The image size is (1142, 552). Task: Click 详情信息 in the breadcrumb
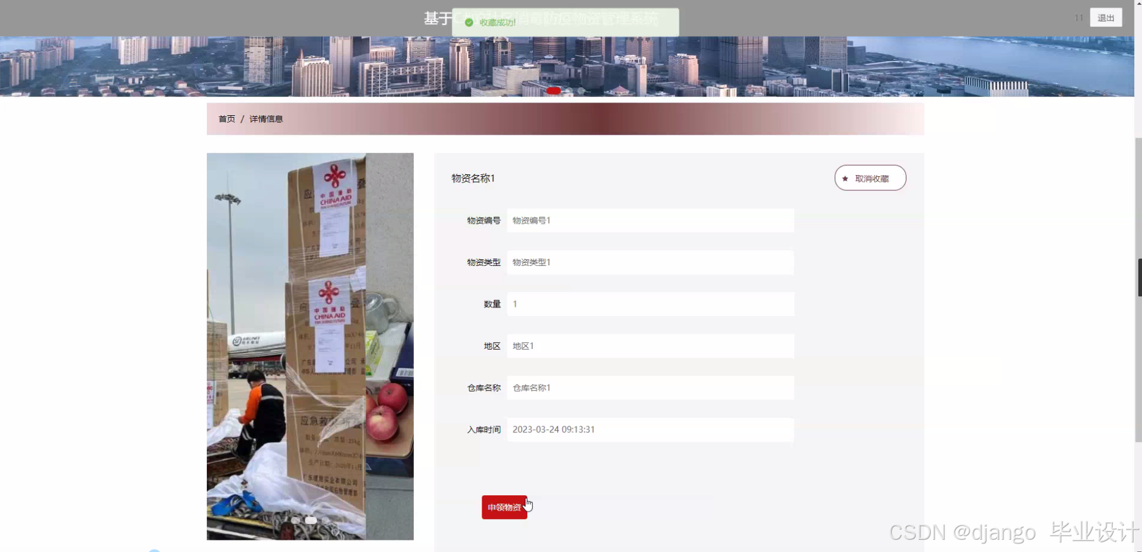click(266, 119)
